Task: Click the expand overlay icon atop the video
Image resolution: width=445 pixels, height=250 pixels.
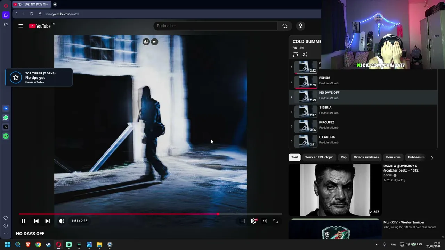Action: coord(146,42)
